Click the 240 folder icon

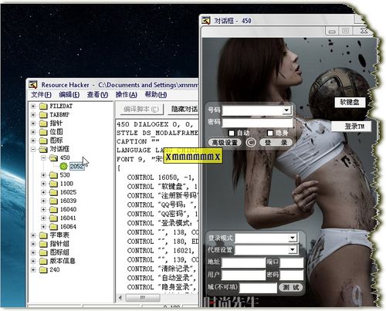click(44, 270)
